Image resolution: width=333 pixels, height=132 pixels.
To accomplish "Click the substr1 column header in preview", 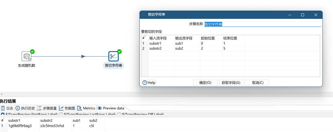I will 23,120.
